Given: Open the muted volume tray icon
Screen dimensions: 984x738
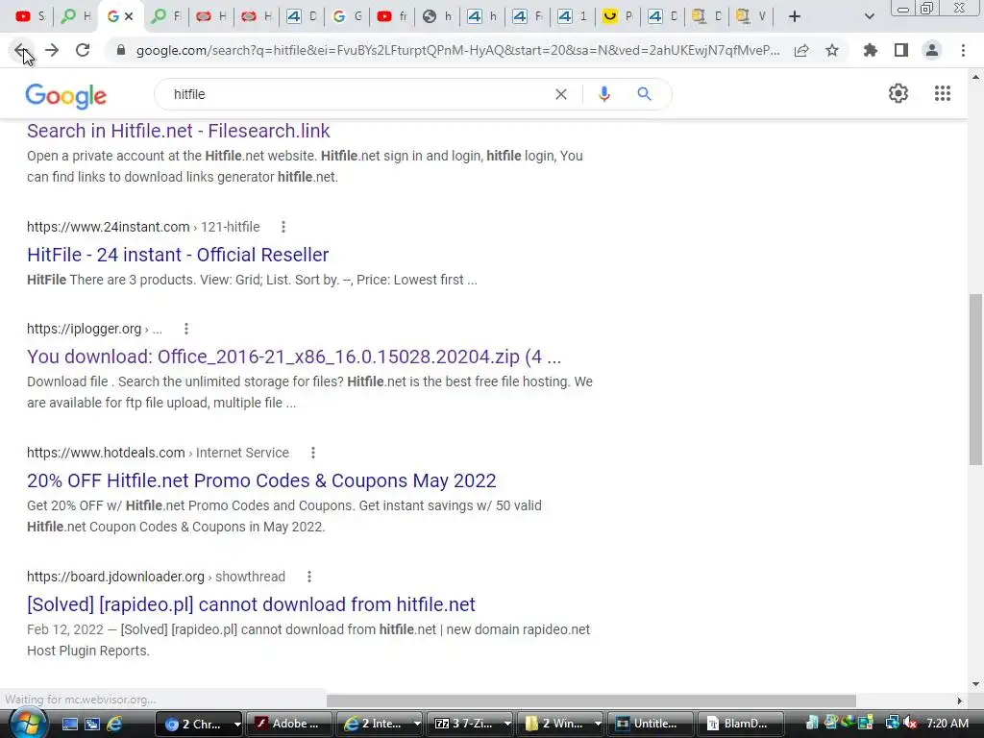Looking at the screenshot, I should tap(910, 724).
